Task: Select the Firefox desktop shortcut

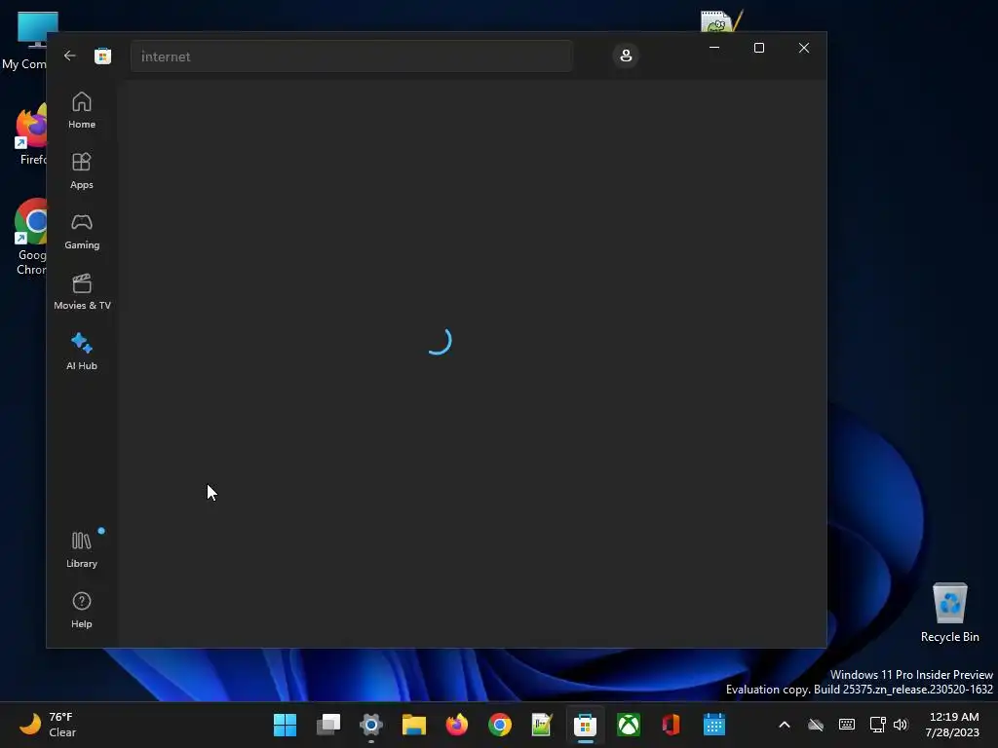Action: [28, 134]
